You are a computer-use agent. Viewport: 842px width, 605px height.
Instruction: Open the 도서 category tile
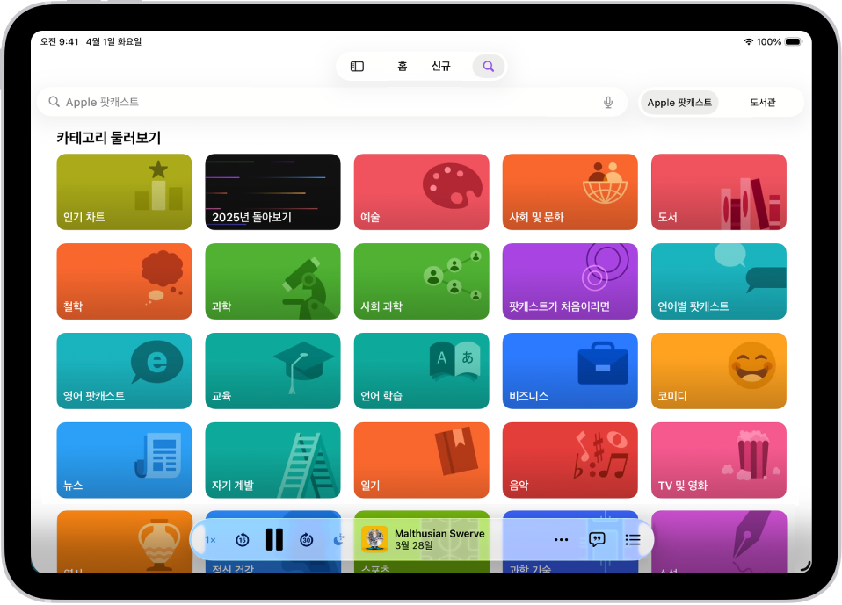718,192
